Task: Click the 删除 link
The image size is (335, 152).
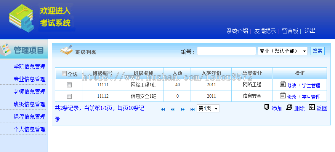Action: click(x=299, y=108)
